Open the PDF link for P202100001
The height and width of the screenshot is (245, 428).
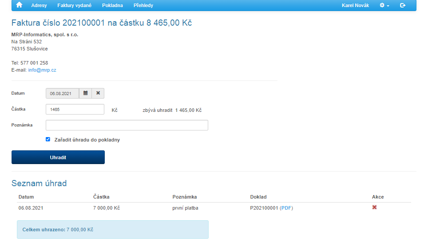pos(286,208)
